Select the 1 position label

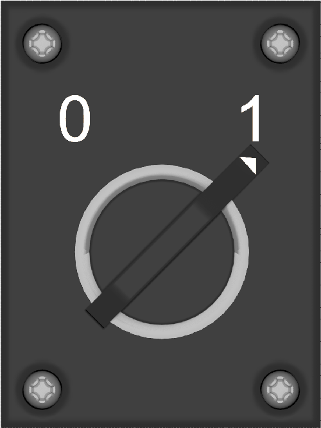(251, 118)
